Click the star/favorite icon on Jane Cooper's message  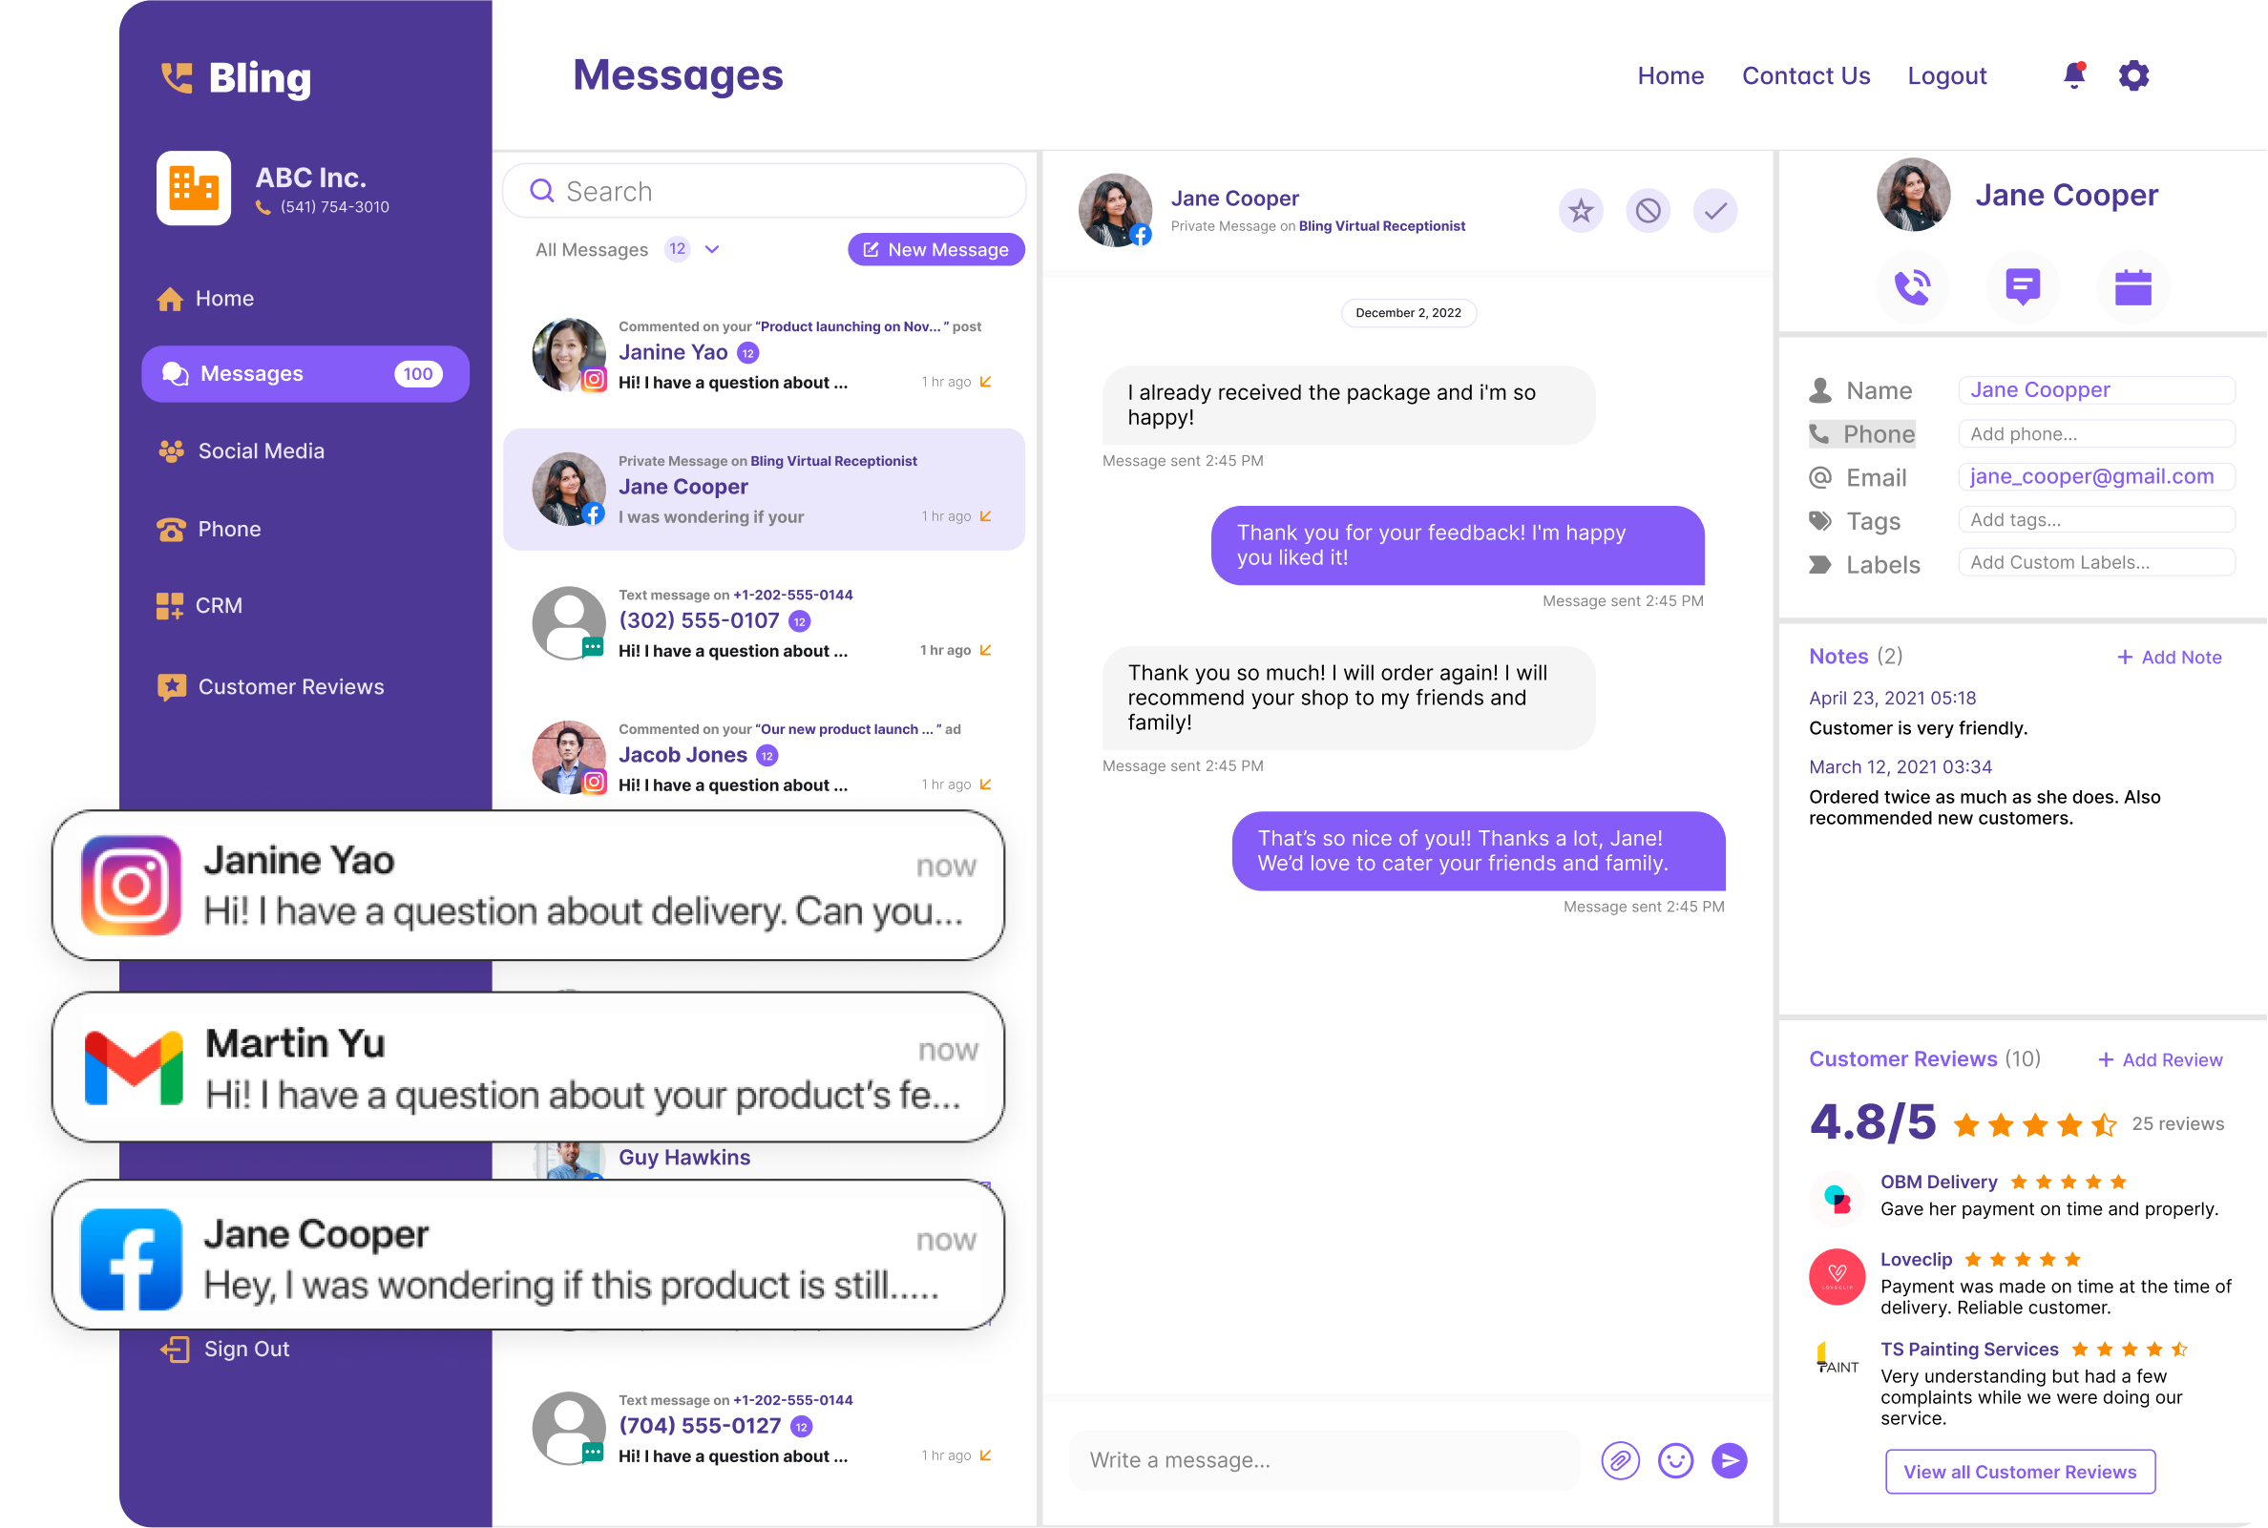click(x=1581, y=212)
